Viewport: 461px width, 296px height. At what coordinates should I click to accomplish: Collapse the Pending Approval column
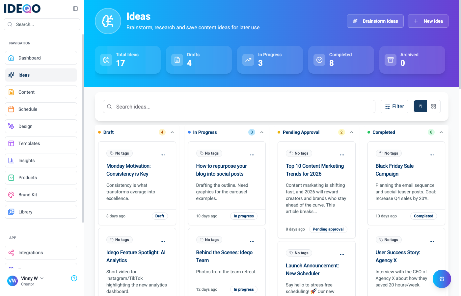click(352, 132)
